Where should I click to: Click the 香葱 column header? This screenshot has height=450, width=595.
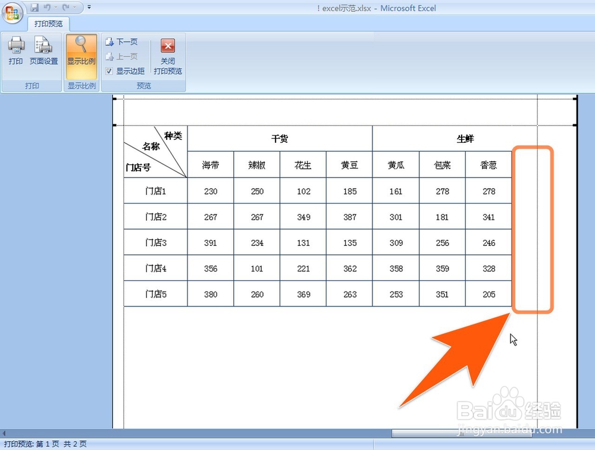(488, 165)
